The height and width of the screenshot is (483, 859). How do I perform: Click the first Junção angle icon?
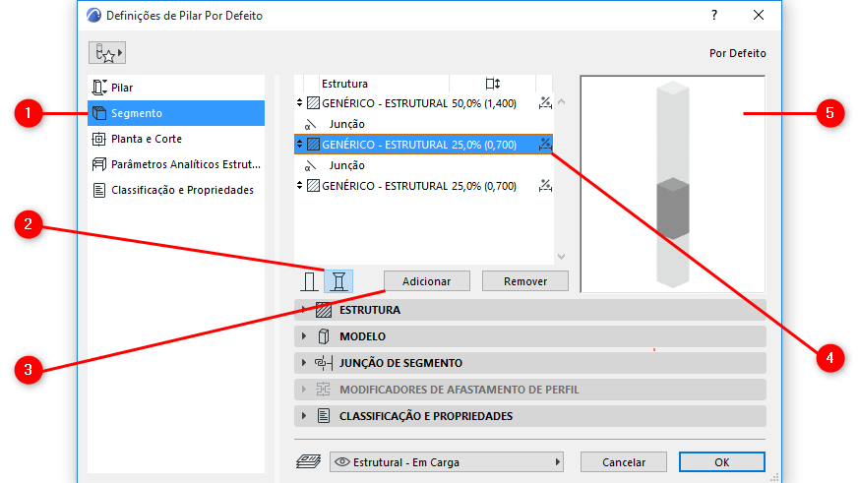click(x=311, y=125)
